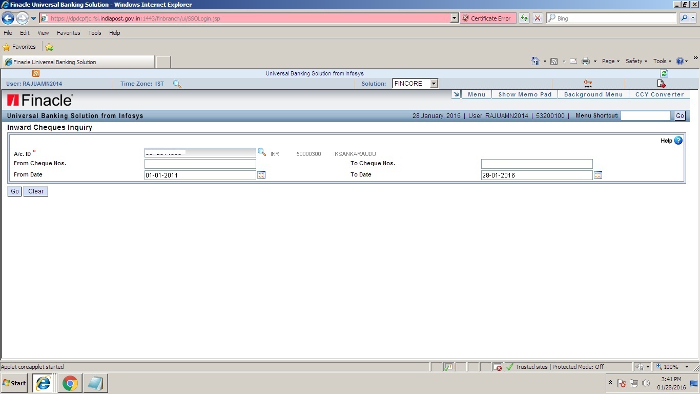The width and height of the screenshot is (700, 394).
Task: Open the From Date calendar picker
Action: (261, 174)
